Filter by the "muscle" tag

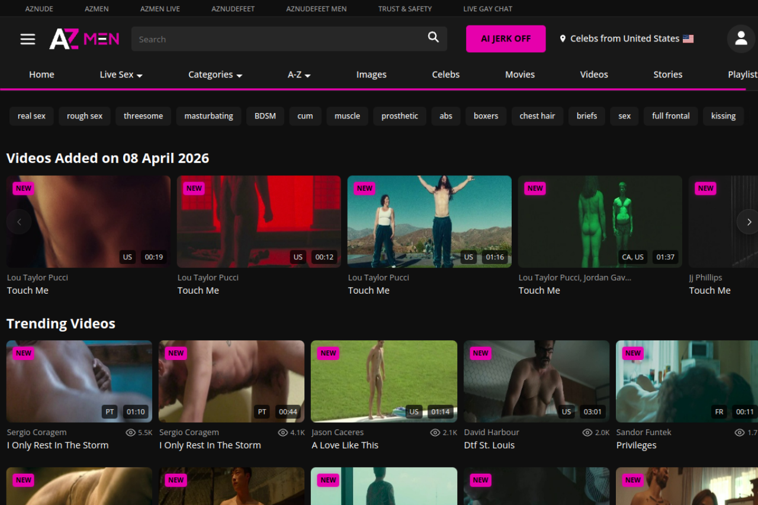tap(347, 116)
